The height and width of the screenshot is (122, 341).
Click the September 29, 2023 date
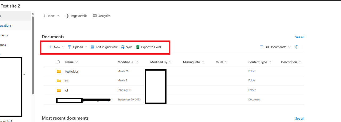pyautogui.click(x=129, y=100)
